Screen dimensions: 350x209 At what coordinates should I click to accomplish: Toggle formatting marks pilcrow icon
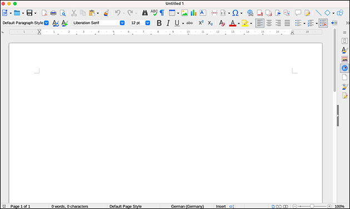162,13
